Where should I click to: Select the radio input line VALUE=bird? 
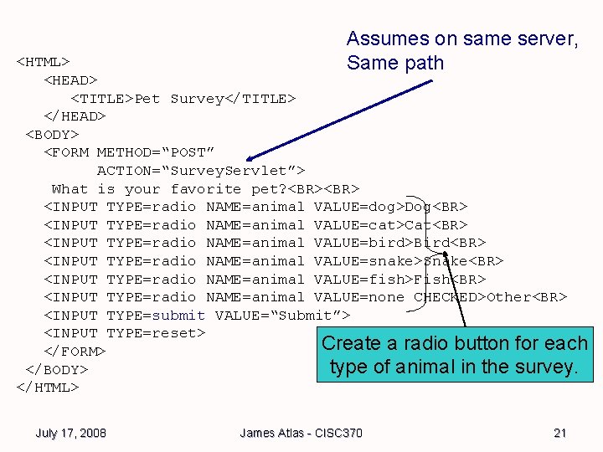(265, 243)
